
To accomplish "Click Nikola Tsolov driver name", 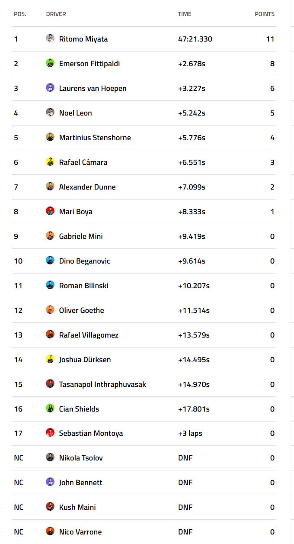I will 81,458.
